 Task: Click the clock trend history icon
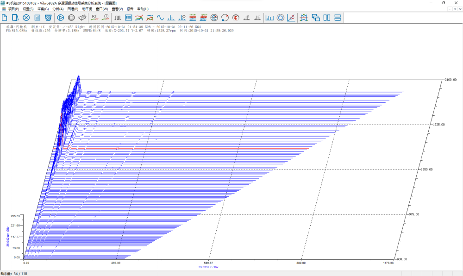pos(106,18)
